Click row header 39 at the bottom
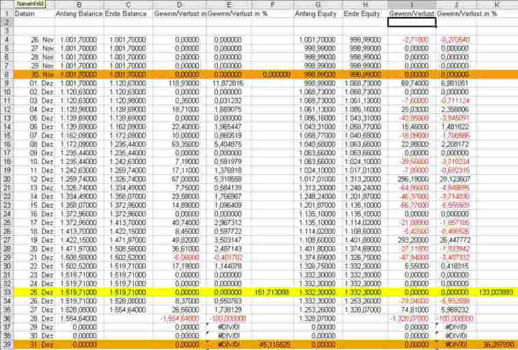The image size is (518, 350). tap(5, 344)
